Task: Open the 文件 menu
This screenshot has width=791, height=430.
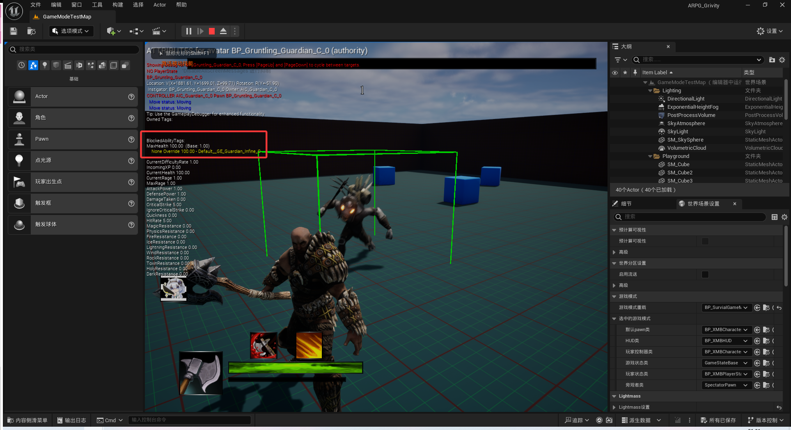Action: click(36, 5)
